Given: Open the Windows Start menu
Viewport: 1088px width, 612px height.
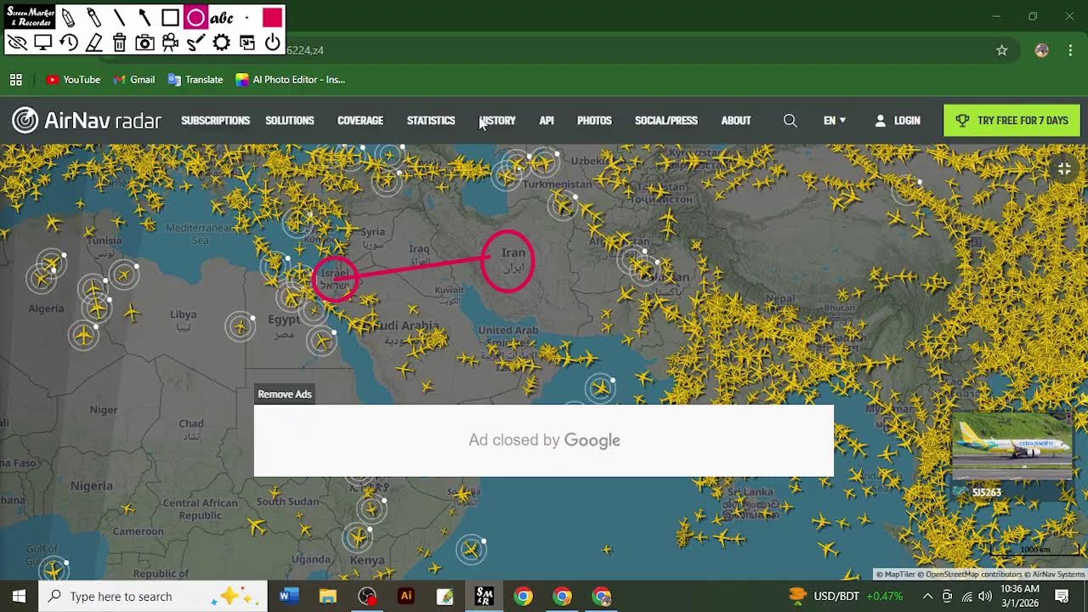Looking at the screenshot, I should (19, 596).
